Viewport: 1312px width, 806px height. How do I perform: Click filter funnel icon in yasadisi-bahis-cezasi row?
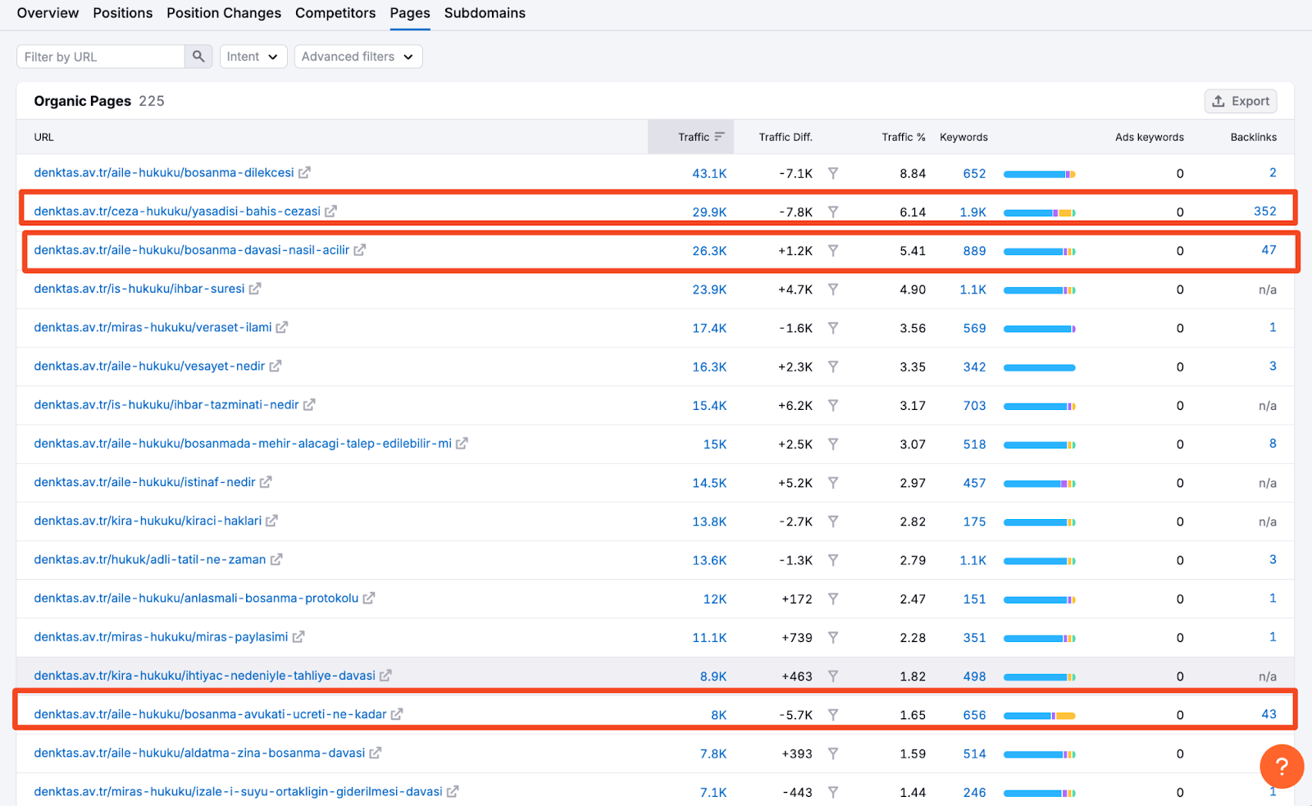(833, 212)
